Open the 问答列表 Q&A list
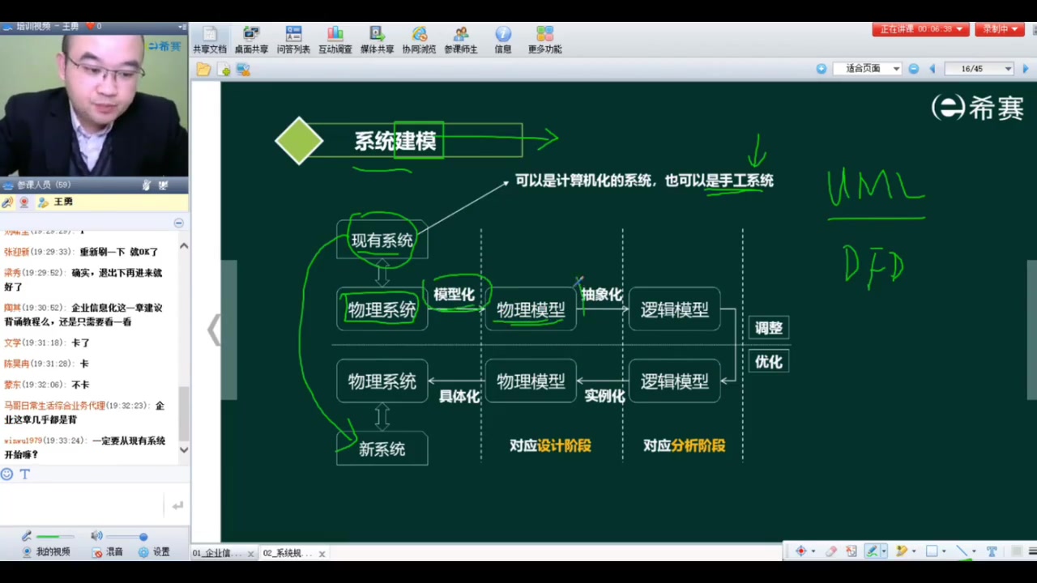The height and width of the screenshot is (583, 1037). (293, 39)
